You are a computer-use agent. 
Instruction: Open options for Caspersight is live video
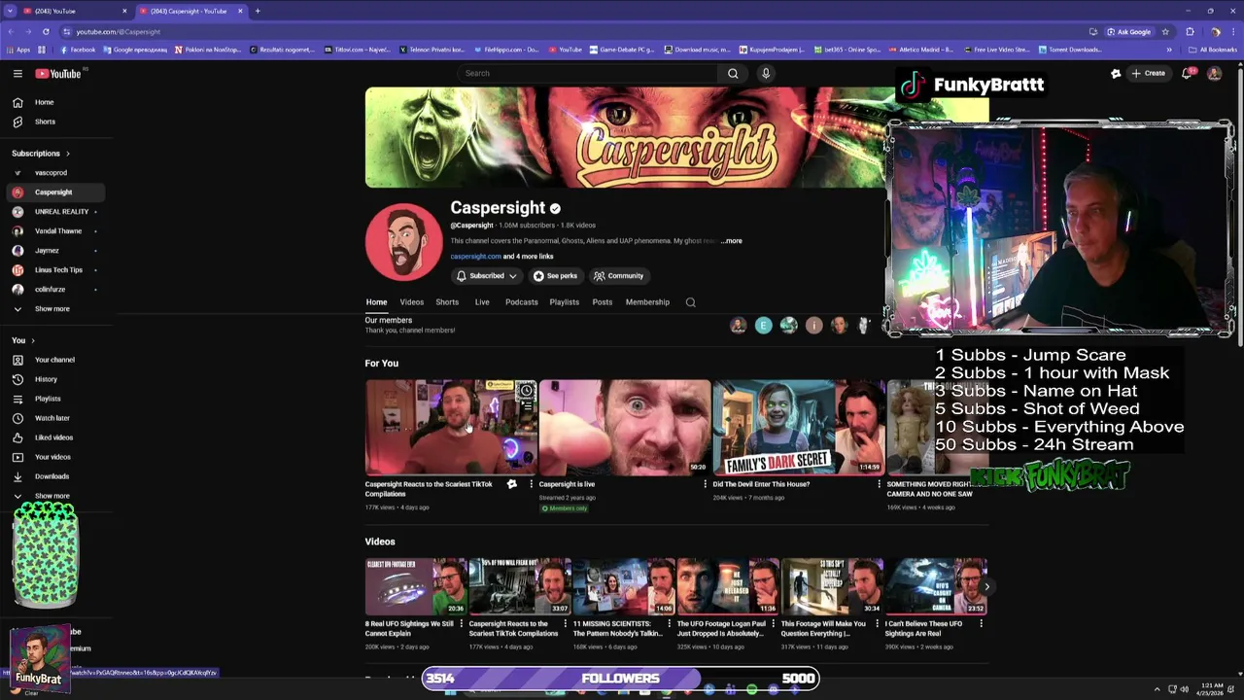pos(706,484)
